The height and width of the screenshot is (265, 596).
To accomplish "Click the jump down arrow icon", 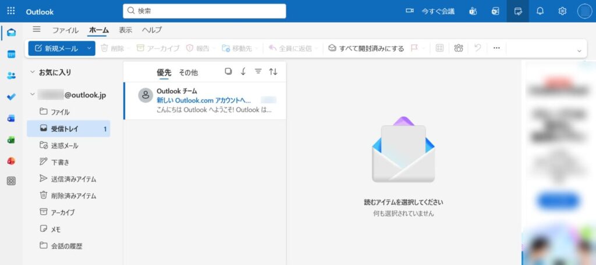I will (243, 71).
